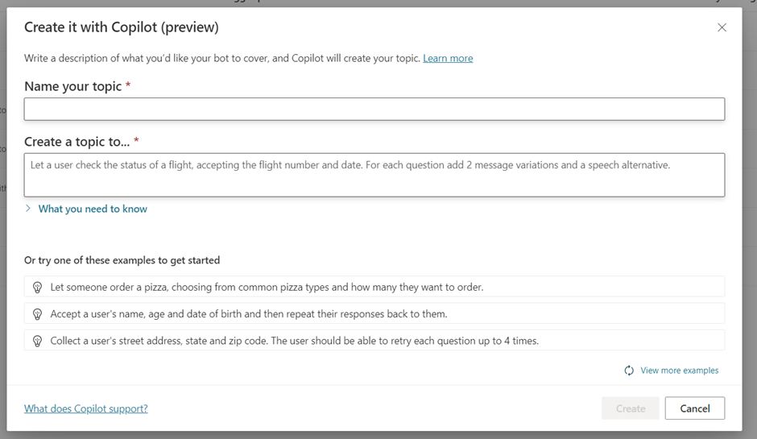Click the lightbulb icon beside name and age example
Viewport: 757px width, 439px height.
(x=37, y=313)
